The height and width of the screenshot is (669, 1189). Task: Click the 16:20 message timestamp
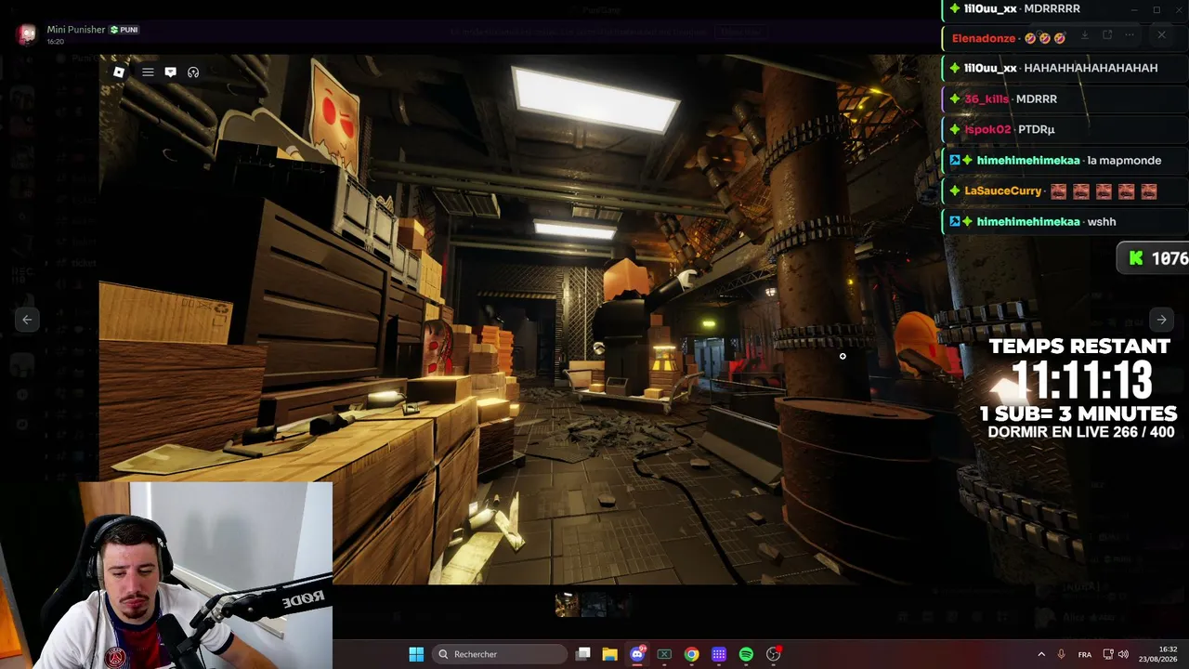[x=56, y=42]
